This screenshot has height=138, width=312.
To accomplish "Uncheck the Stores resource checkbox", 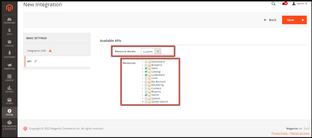I will tap(146, 95).
